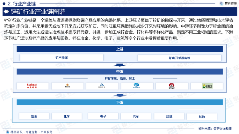The height and width of the screenshot is (134, 239).
Task: Click the Nonfemet 中金岭南 company logo
Action: click(32, 86)
